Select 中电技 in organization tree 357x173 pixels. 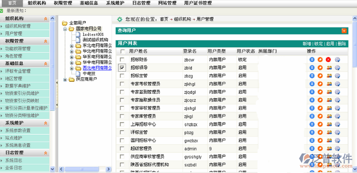tap(89, 73)
